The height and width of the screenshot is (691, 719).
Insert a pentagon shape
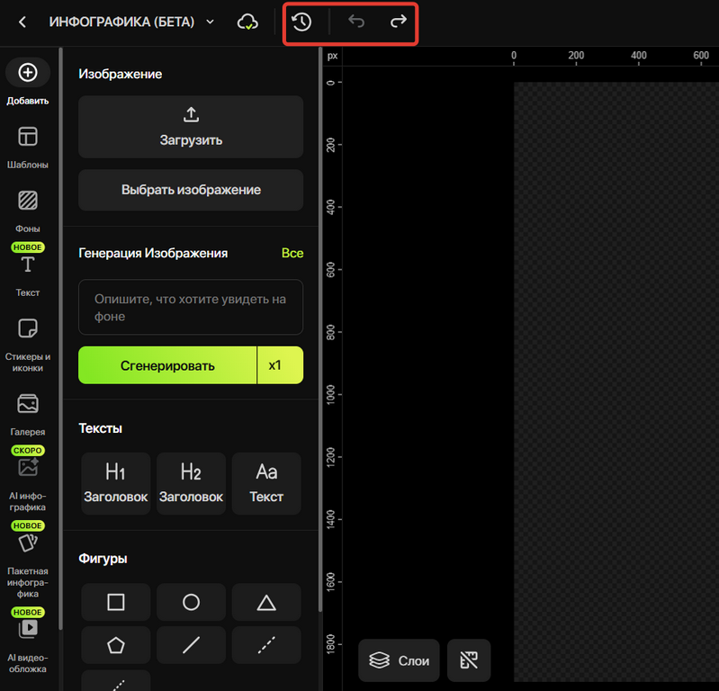coord(115,645)
